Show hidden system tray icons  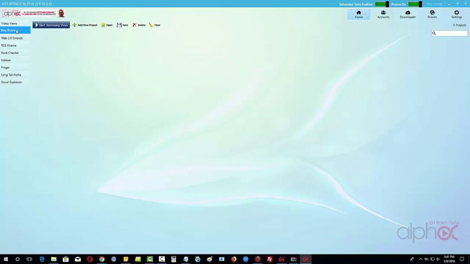click(x=420, y=259)
